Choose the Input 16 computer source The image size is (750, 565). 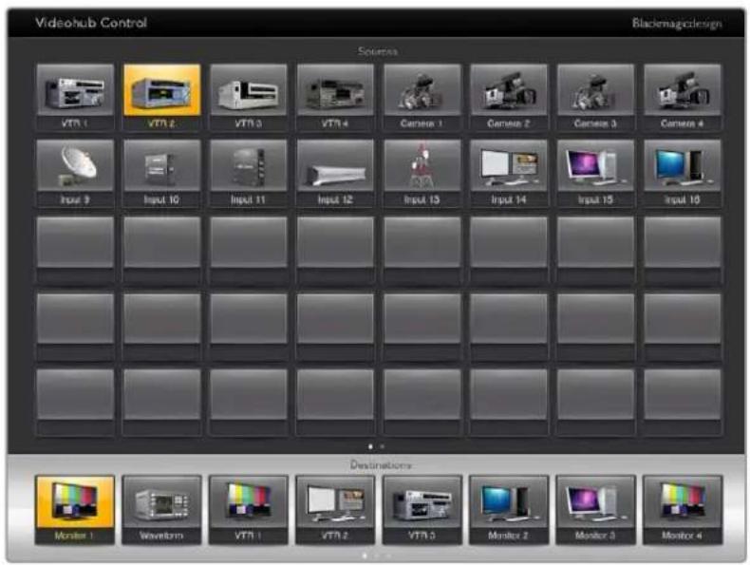point(682,173)
